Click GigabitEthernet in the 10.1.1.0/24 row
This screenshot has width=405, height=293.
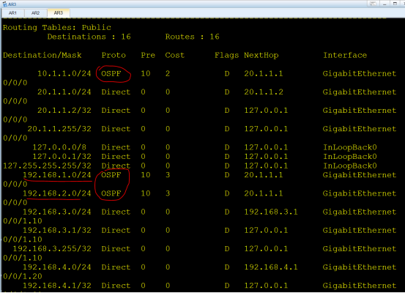click(360, 74)
